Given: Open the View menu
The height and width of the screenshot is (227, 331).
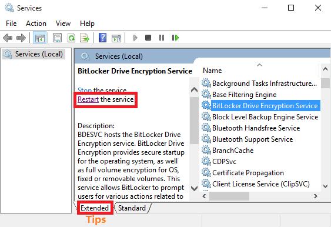Looking at the screenshot, I should click(63, 24).
